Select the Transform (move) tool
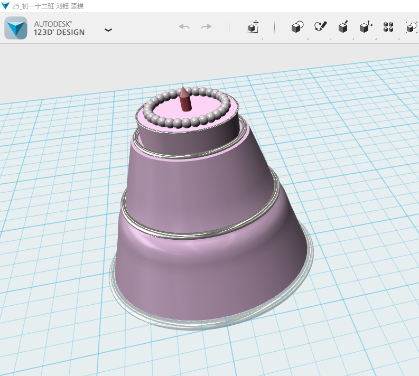This screenshot has height=376, width=419. (x=252, y=27)
